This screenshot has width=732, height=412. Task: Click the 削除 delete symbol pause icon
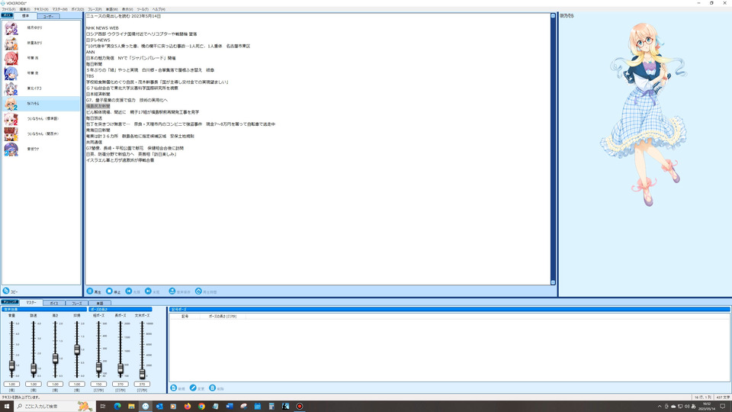[213, 388]
